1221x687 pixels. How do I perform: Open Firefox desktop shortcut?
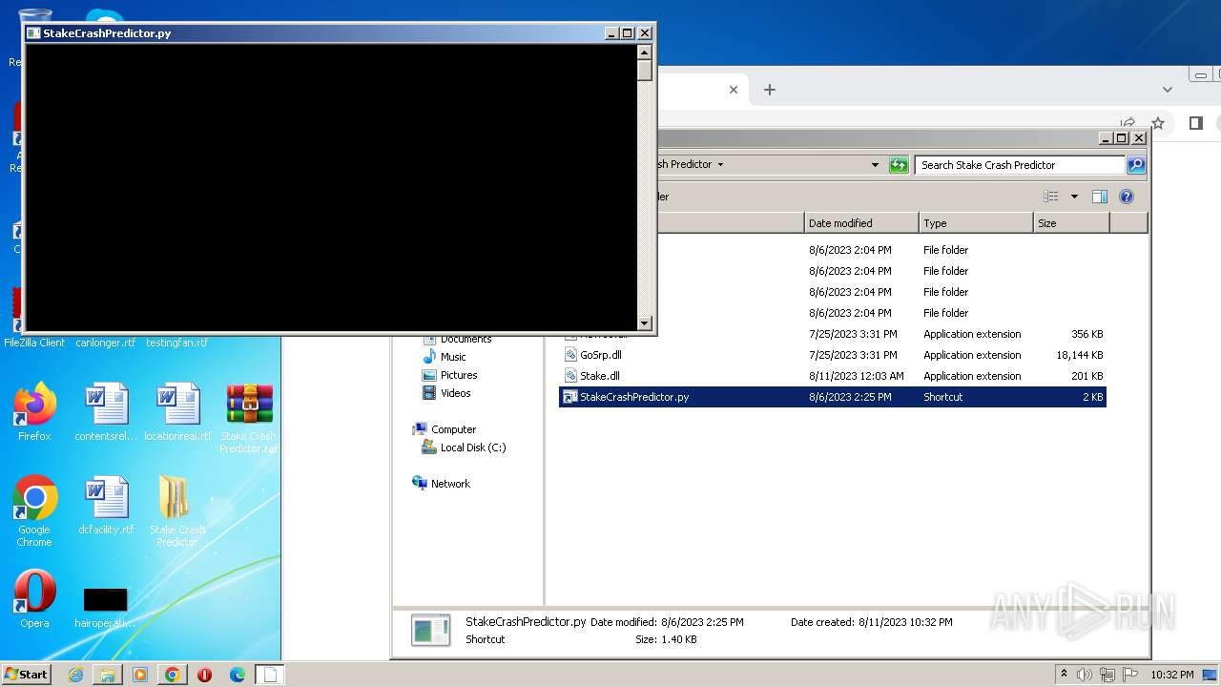coord(34,412)
